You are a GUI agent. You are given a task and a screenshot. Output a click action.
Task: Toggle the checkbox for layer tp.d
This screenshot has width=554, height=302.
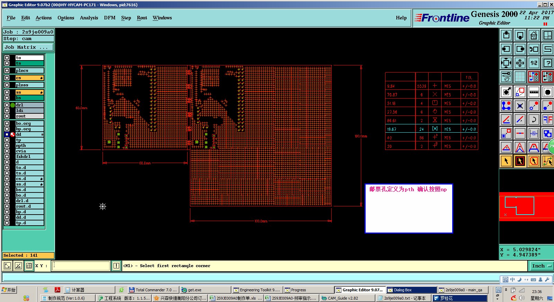point(7,223)
